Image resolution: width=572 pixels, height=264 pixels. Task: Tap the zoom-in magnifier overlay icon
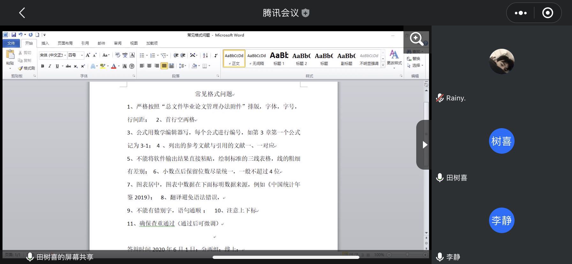[x=416, y=39]
